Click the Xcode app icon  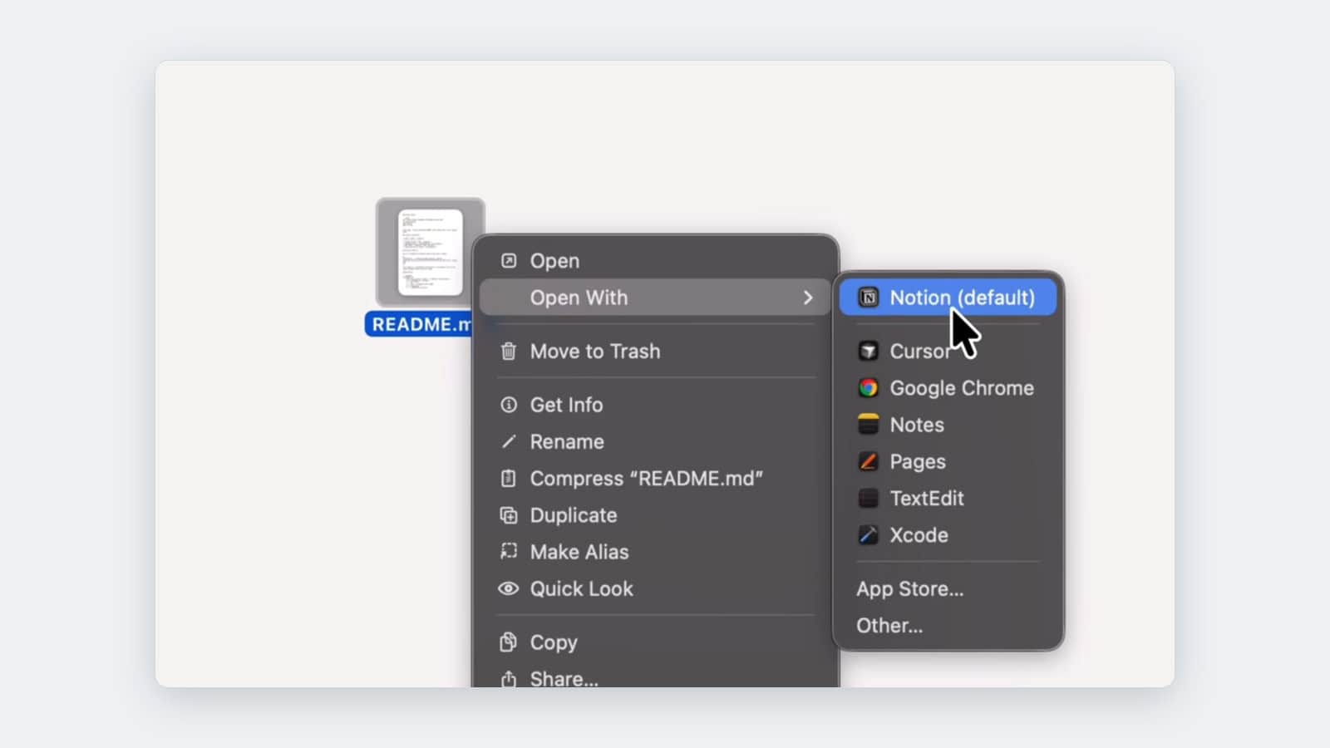(868, 535)
